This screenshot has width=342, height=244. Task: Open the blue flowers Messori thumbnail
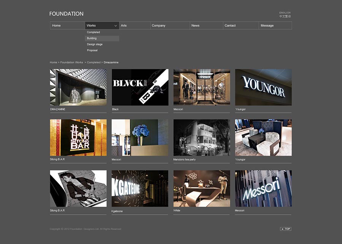(x=140, y=138)
